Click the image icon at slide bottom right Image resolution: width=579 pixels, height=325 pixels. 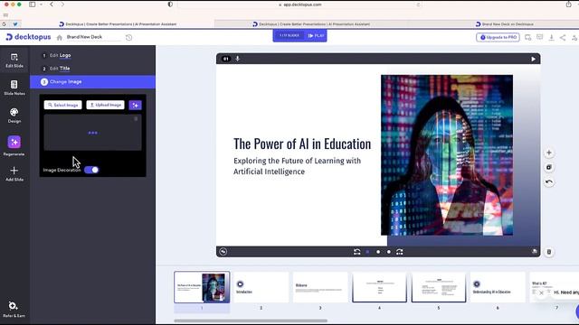tap(535, 251)
